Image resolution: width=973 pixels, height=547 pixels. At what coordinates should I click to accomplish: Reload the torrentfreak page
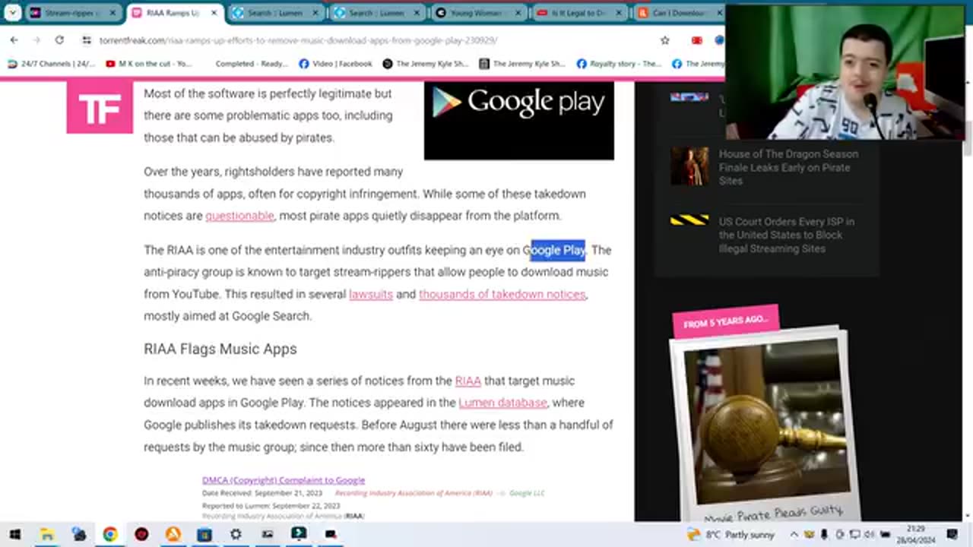pos(59,40)
